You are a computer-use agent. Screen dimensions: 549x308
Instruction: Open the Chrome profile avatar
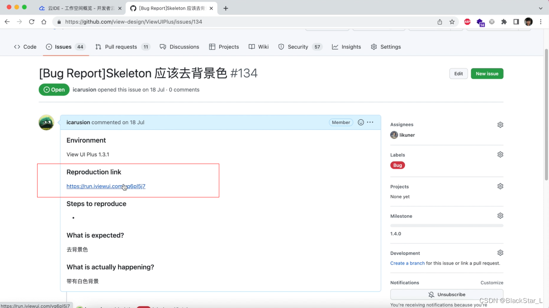click(x=529, y=22)
